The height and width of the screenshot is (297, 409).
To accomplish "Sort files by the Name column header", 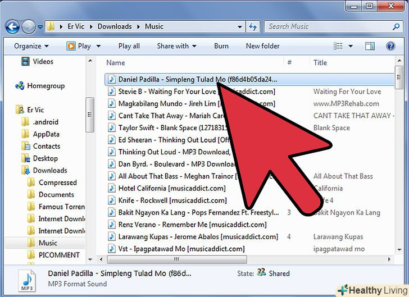I will coord(116,63).
